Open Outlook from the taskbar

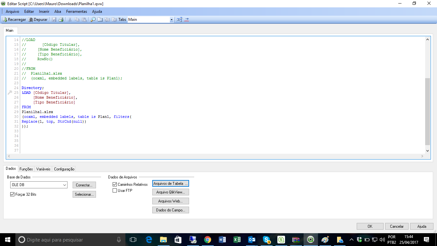click(x=252, y=240)
